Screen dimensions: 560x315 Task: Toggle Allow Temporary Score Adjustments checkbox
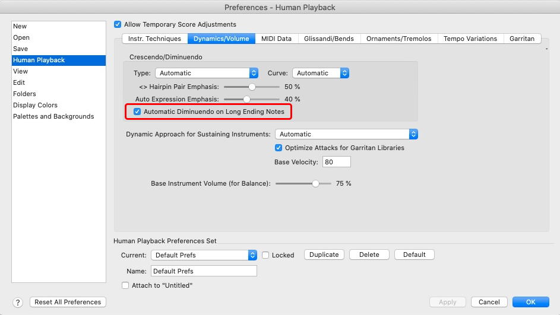pos(118,24)
